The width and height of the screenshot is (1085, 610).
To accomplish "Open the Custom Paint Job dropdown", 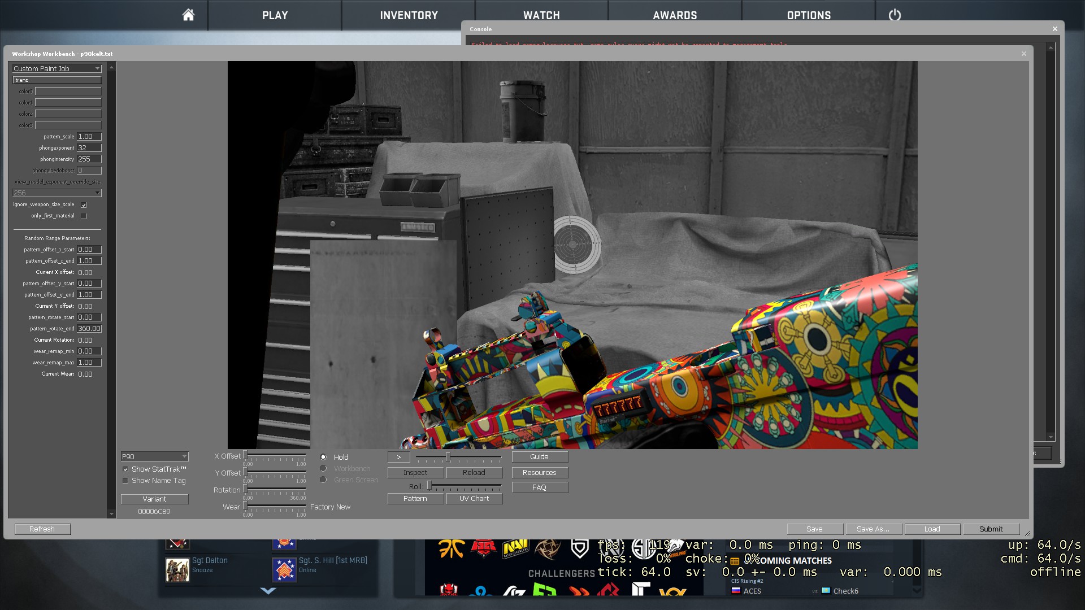I will coord(57,68).
